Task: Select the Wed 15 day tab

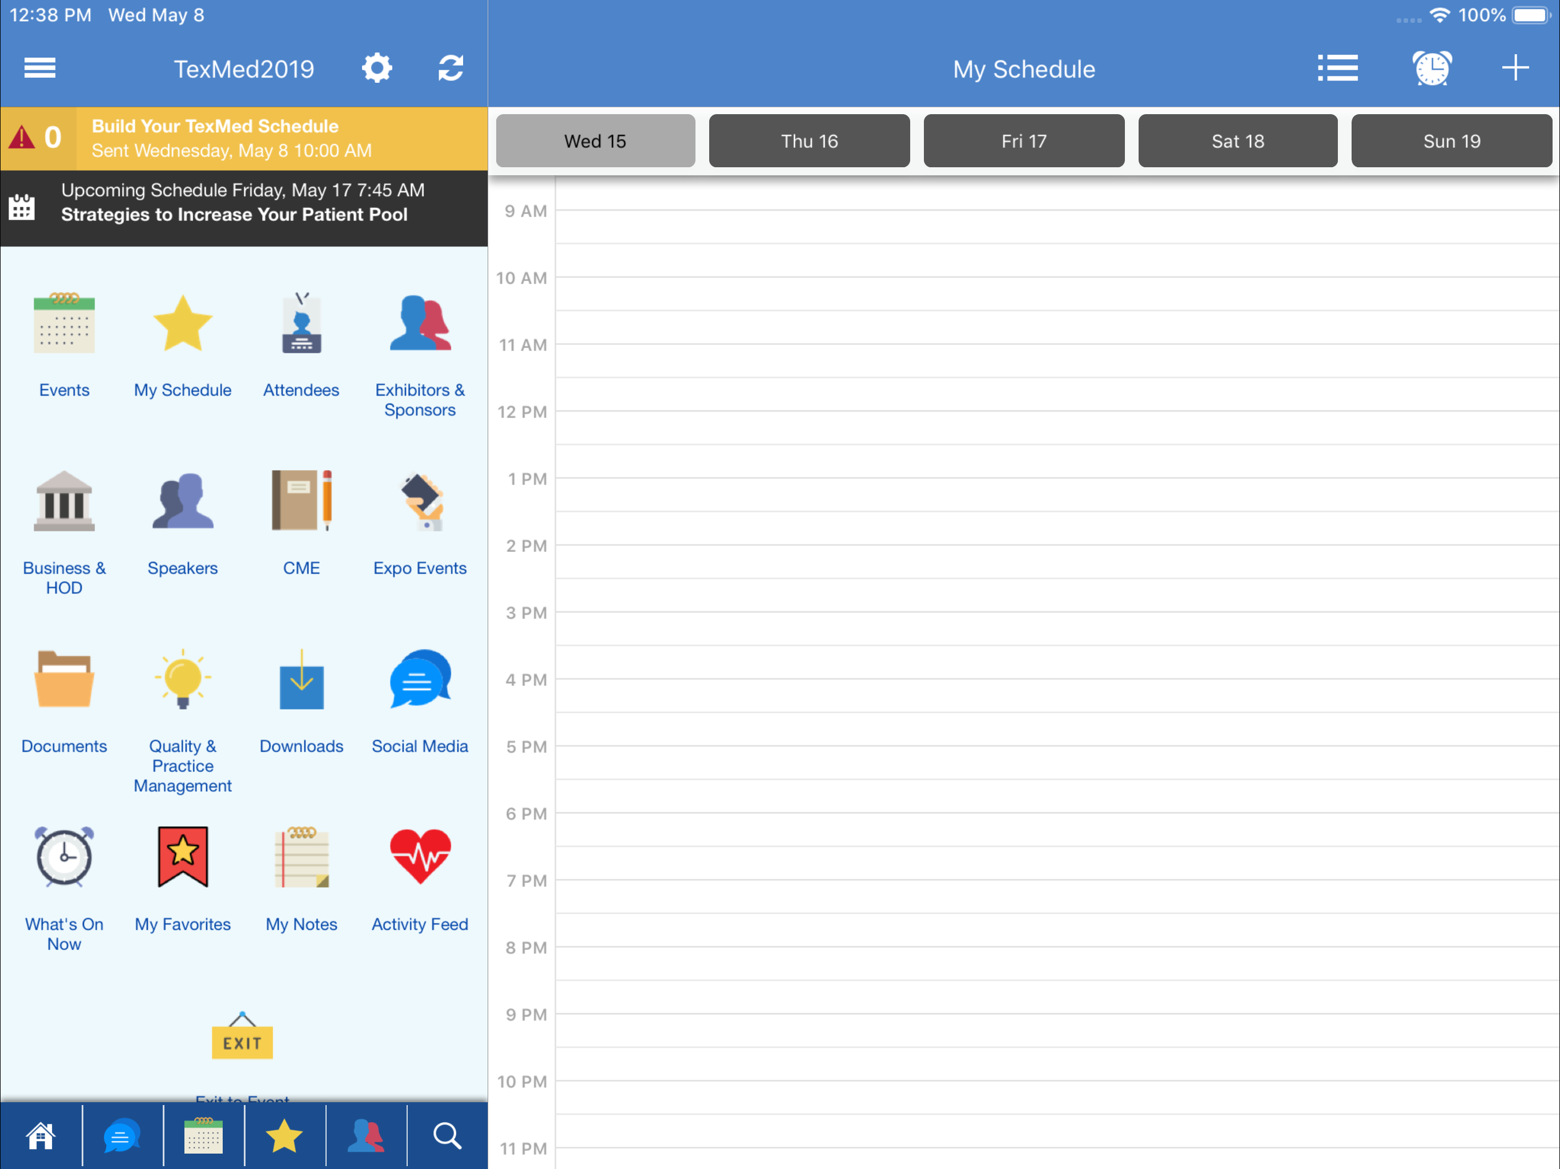Action: click(x=595, y=141)
